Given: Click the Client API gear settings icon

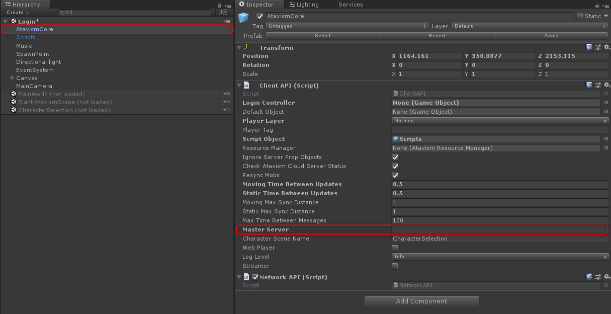Looking at the screenshot, I should (606, 85).
